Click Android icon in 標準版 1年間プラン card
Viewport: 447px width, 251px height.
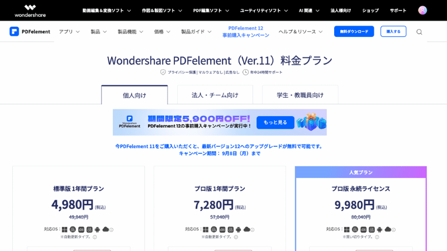97,230
